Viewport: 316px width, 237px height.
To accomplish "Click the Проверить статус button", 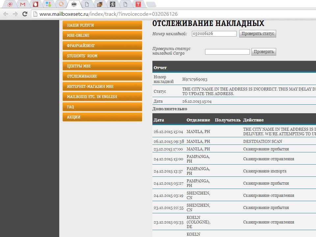I will pyautogui.click(x=257, y=34).
